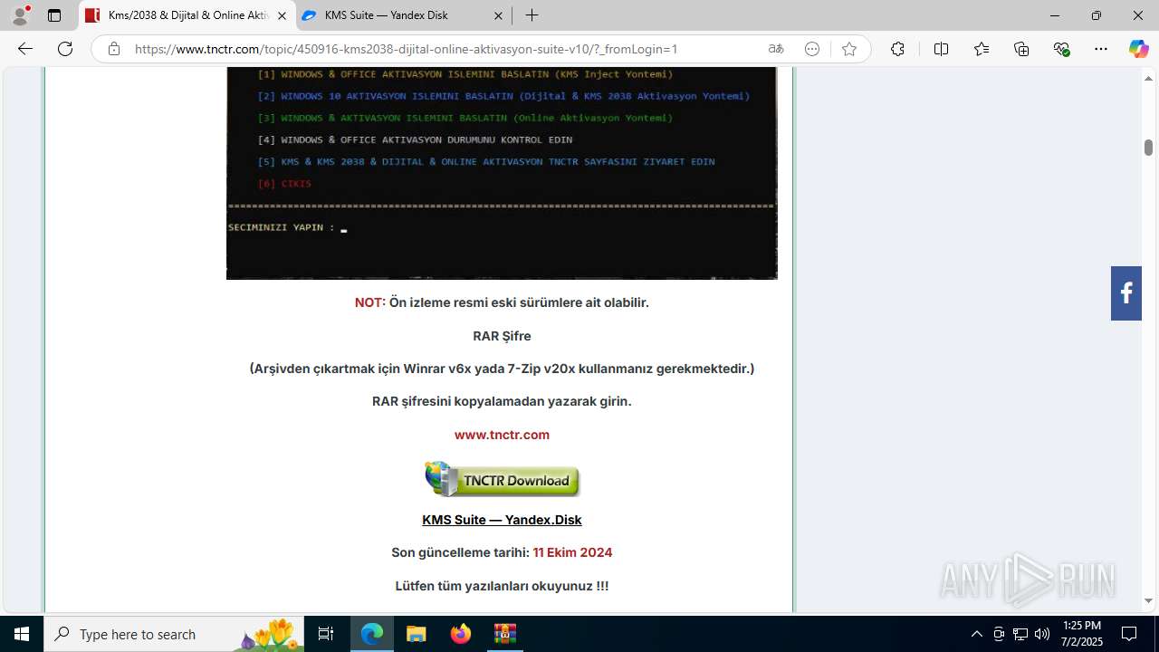Click the page vertical scrollbar thumb

1148,148
